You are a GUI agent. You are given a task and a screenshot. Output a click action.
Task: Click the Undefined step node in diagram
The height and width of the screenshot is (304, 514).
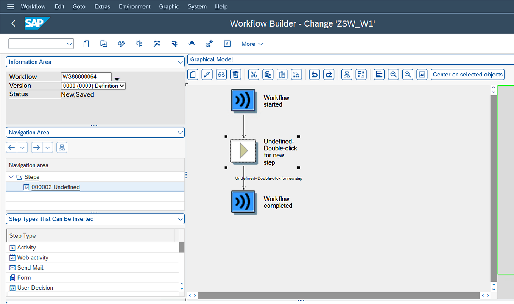(244, 151)
